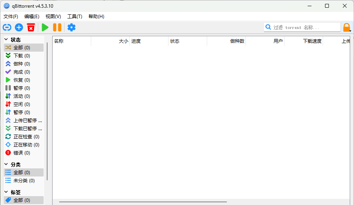Sort by the 下载速度 column header
Viewport: 354px width, 205px height.
[x=303, y=41]
